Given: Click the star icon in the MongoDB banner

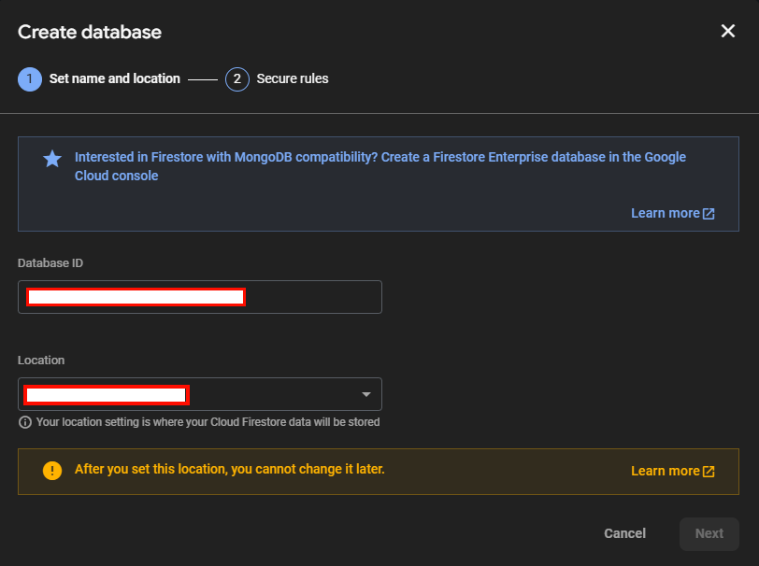Looking at the screenshot, I should [51, 158].
